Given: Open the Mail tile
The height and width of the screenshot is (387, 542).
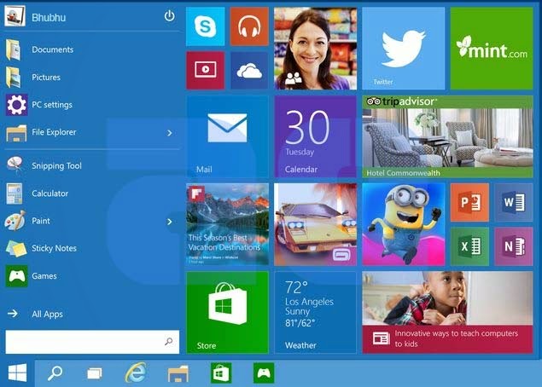Looking at the screenshot, I should point(227,136).
